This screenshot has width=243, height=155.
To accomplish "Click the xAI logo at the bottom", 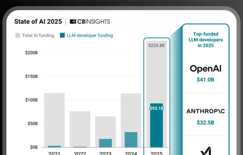I will click(x=206, y=151).
